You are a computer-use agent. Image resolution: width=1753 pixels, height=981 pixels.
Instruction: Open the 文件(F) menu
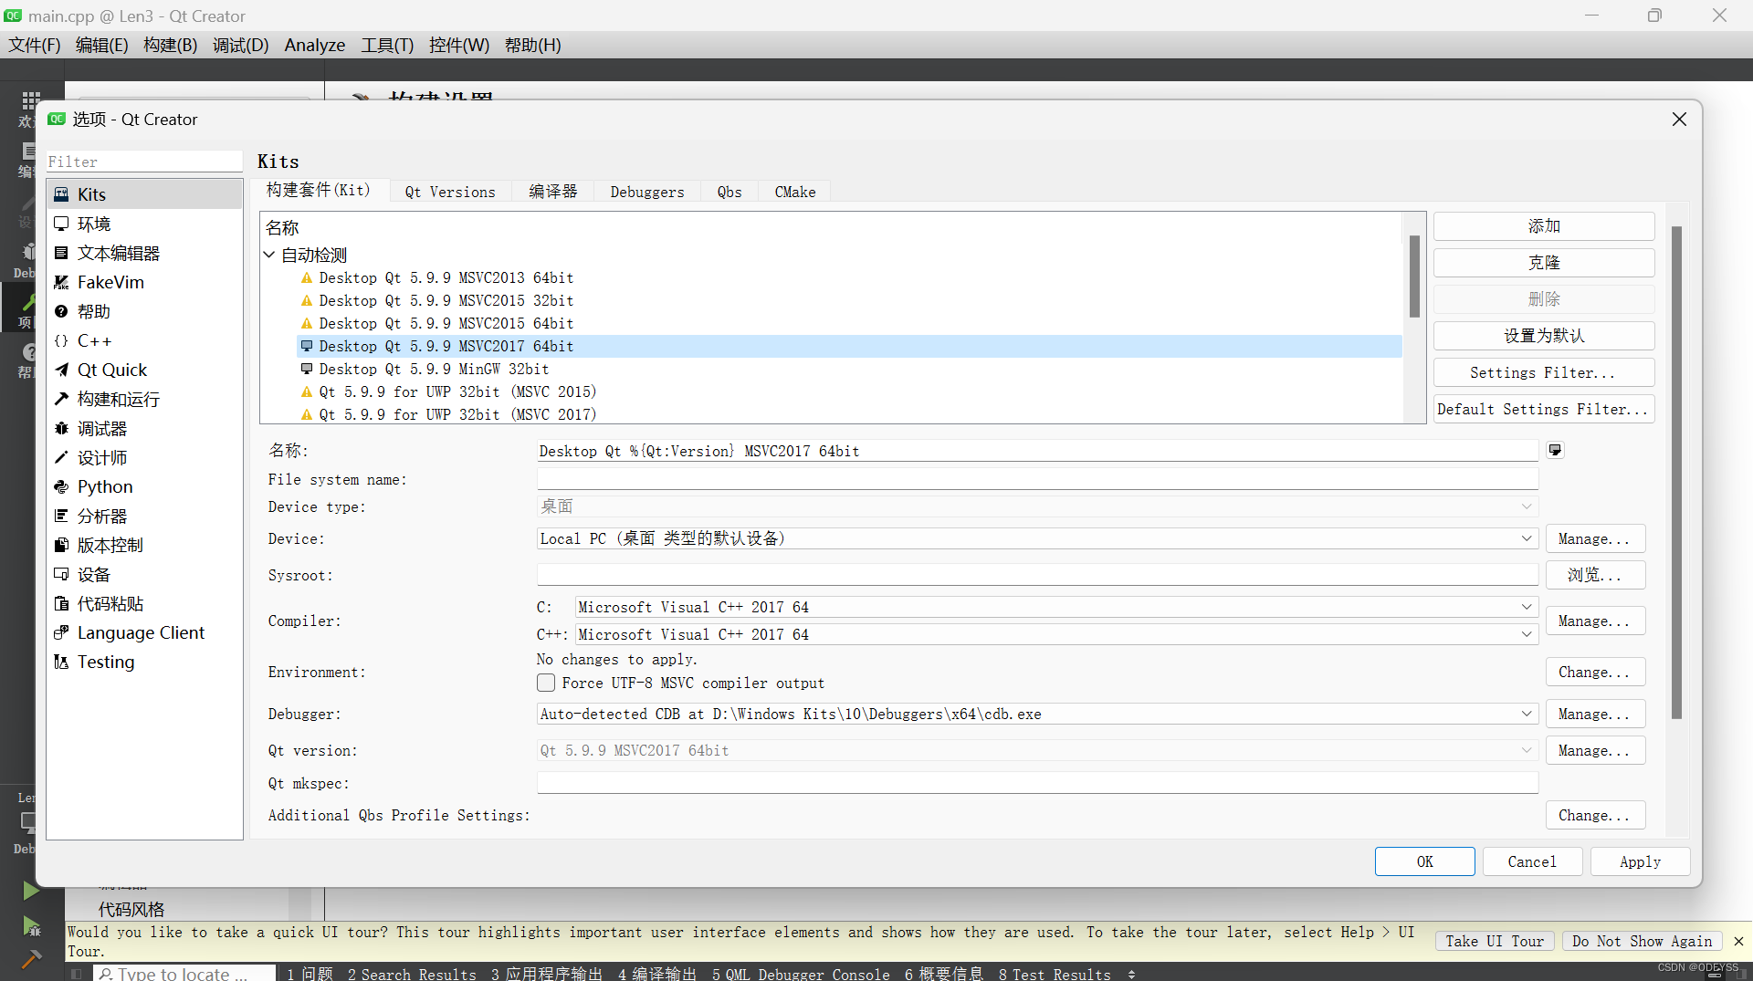35,45
